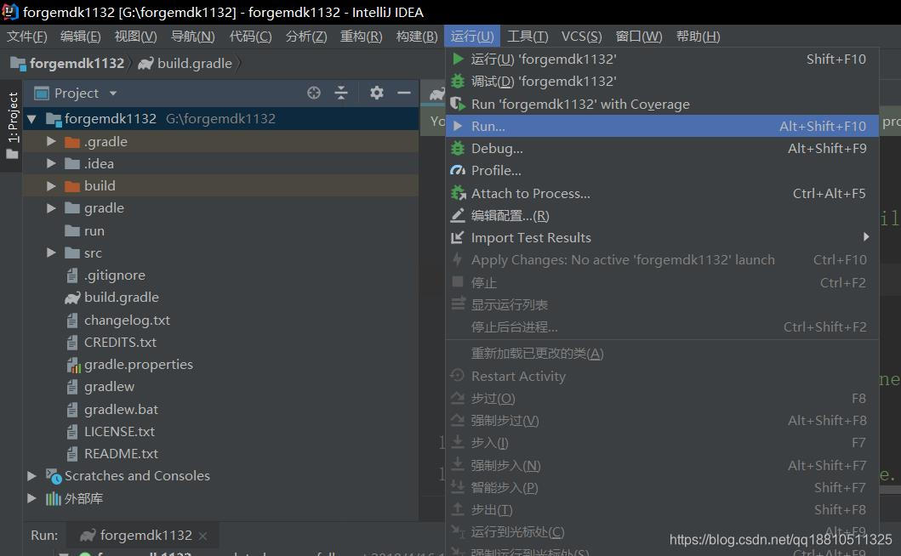Click the gradle.properties file icon
The image size is (901, 556).
click(73, 365)
